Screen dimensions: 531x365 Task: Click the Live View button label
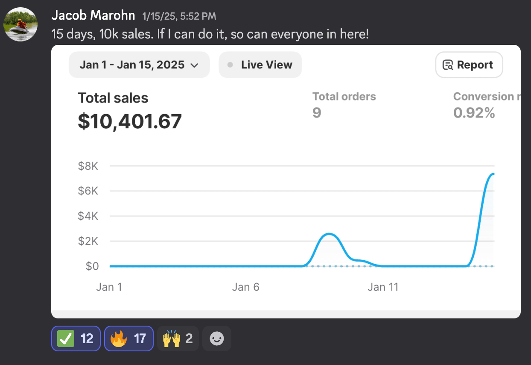(266, 65)
